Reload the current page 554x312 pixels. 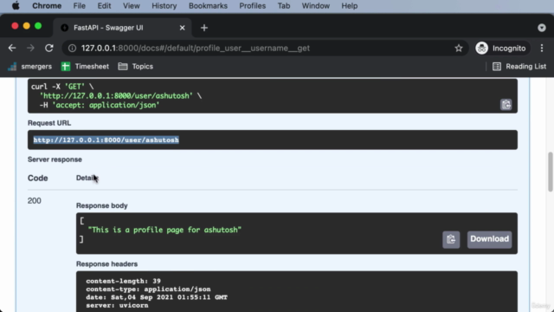tap(49, 49)
